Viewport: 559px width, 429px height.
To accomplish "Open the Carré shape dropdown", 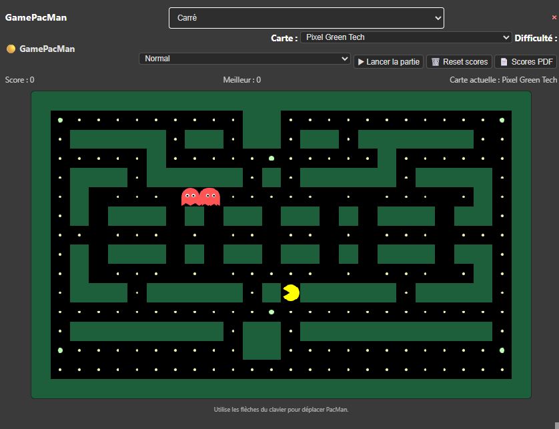I will 306,18.
